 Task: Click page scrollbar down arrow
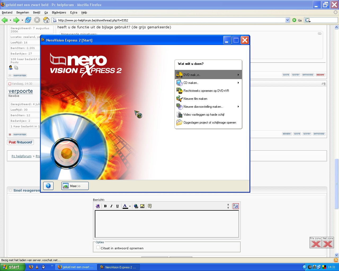click(x=337, y=255)
